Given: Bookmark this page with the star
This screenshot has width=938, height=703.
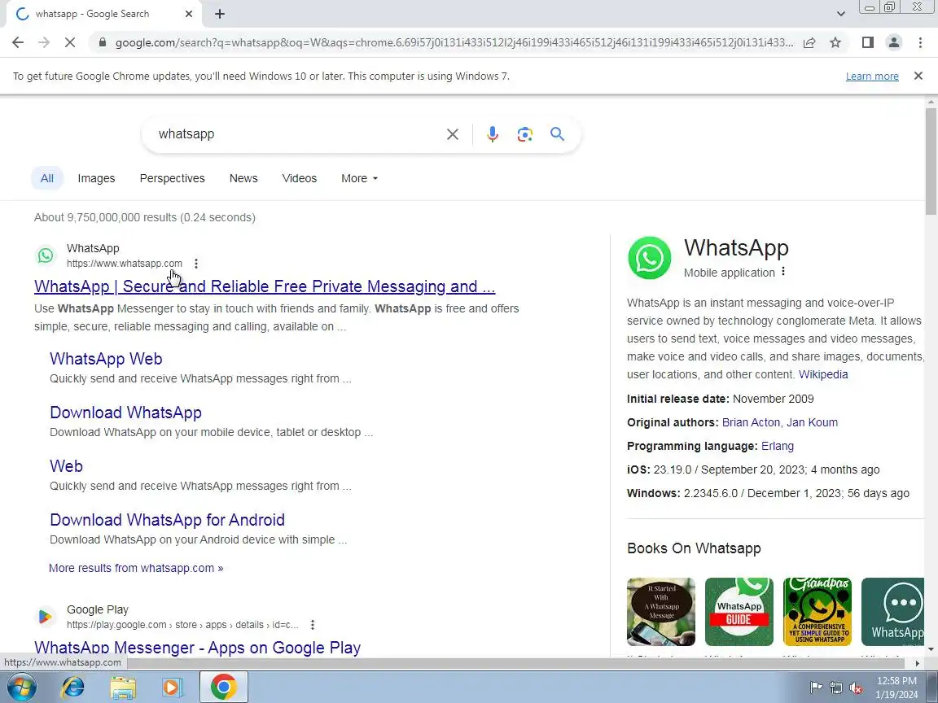Looking at the screenshot, I should [835, 42].
